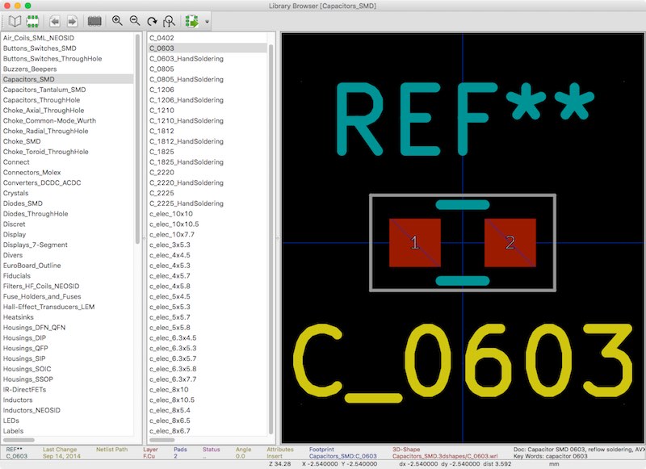Click the mm units indicator in status bar
Image resolution: width=646 pixels, height=469 pixels.
coord(554,463)
